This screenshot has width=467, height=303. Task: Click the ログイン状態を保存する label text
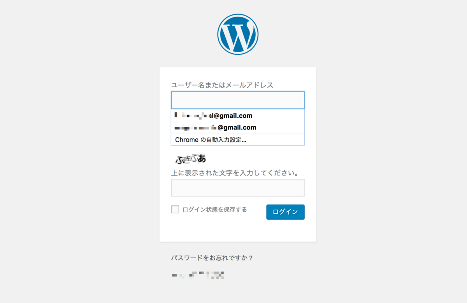pyautogui.click(x=215, y=210)
